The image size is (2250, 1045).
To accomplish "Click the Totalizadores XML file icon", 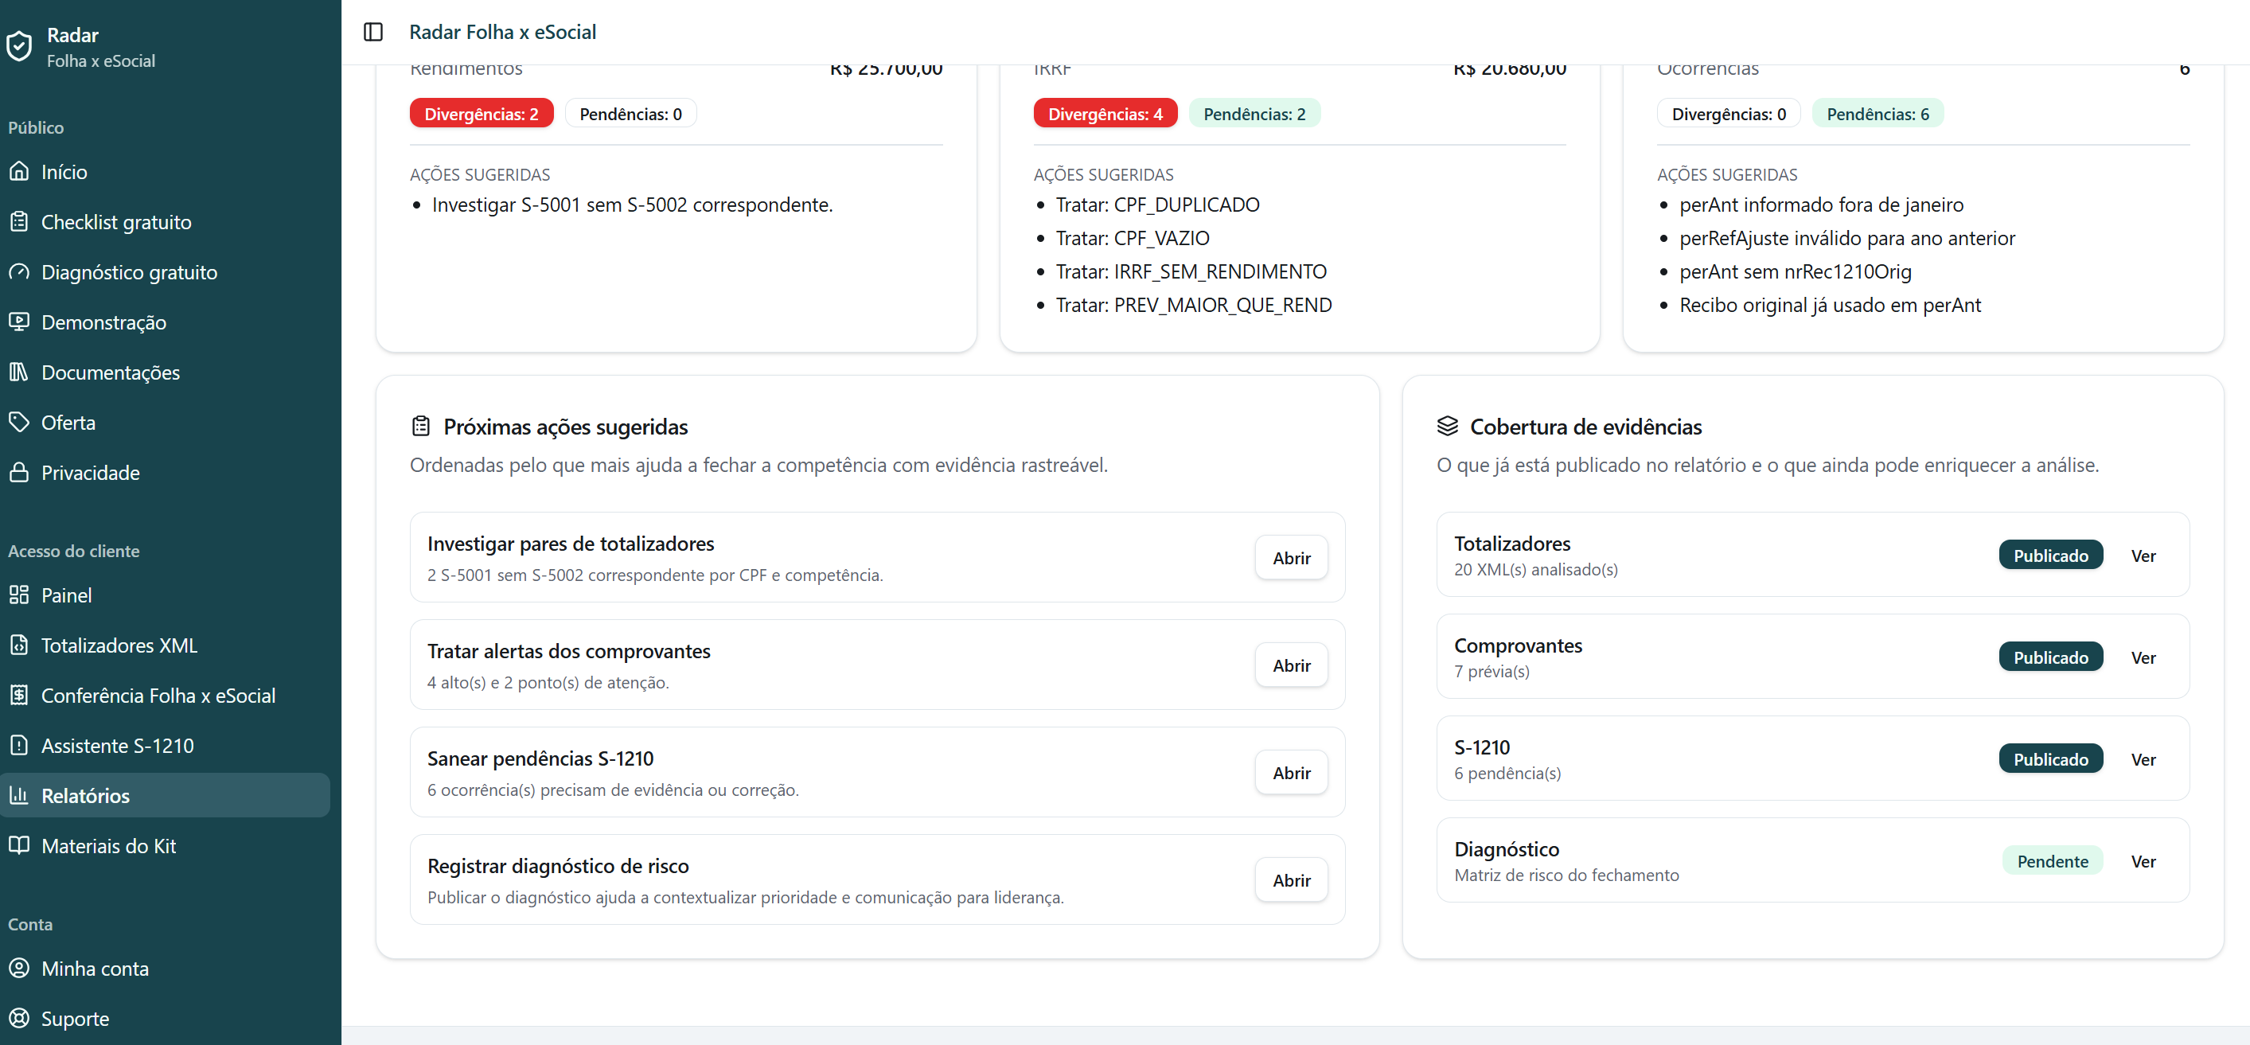I will pyautogui.click(x=19, y=645).
